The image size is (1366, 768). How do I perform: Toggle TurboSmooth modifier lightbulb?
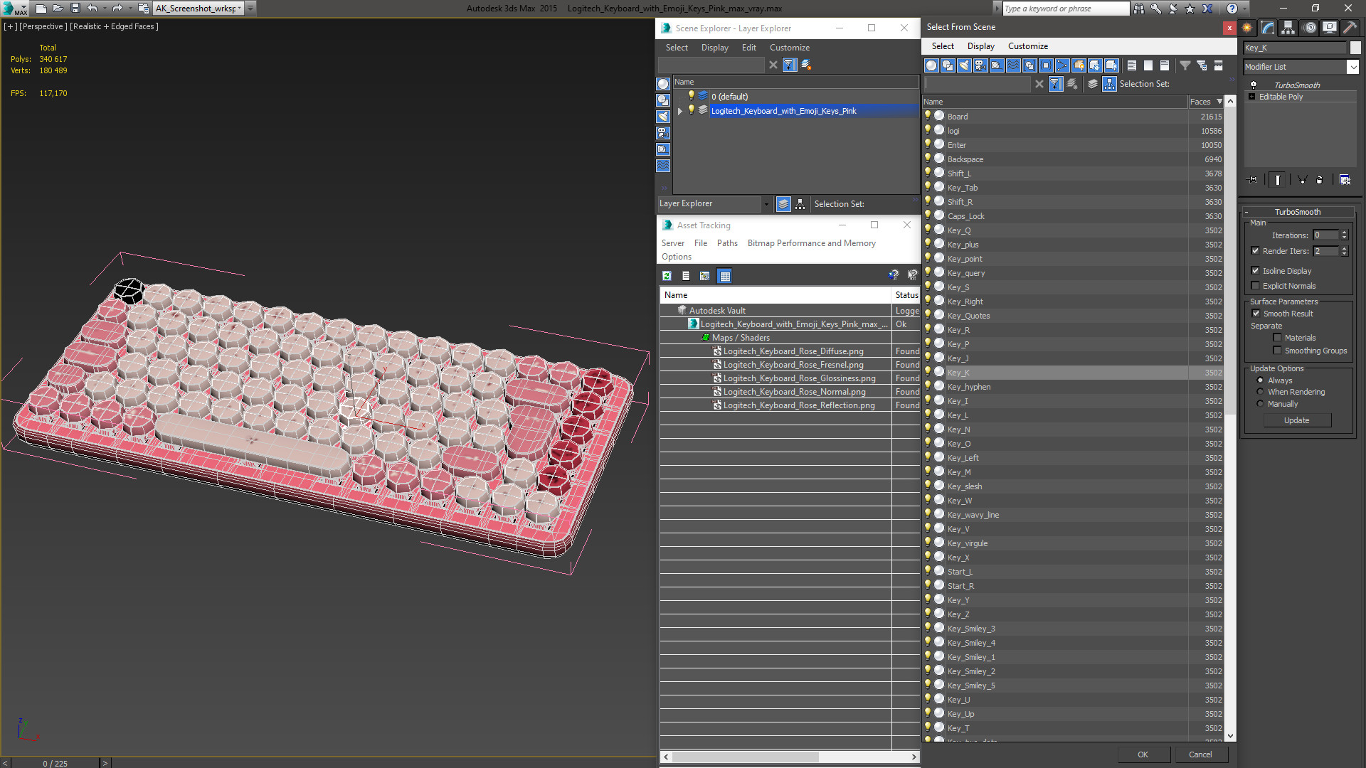coord(1254,85)
